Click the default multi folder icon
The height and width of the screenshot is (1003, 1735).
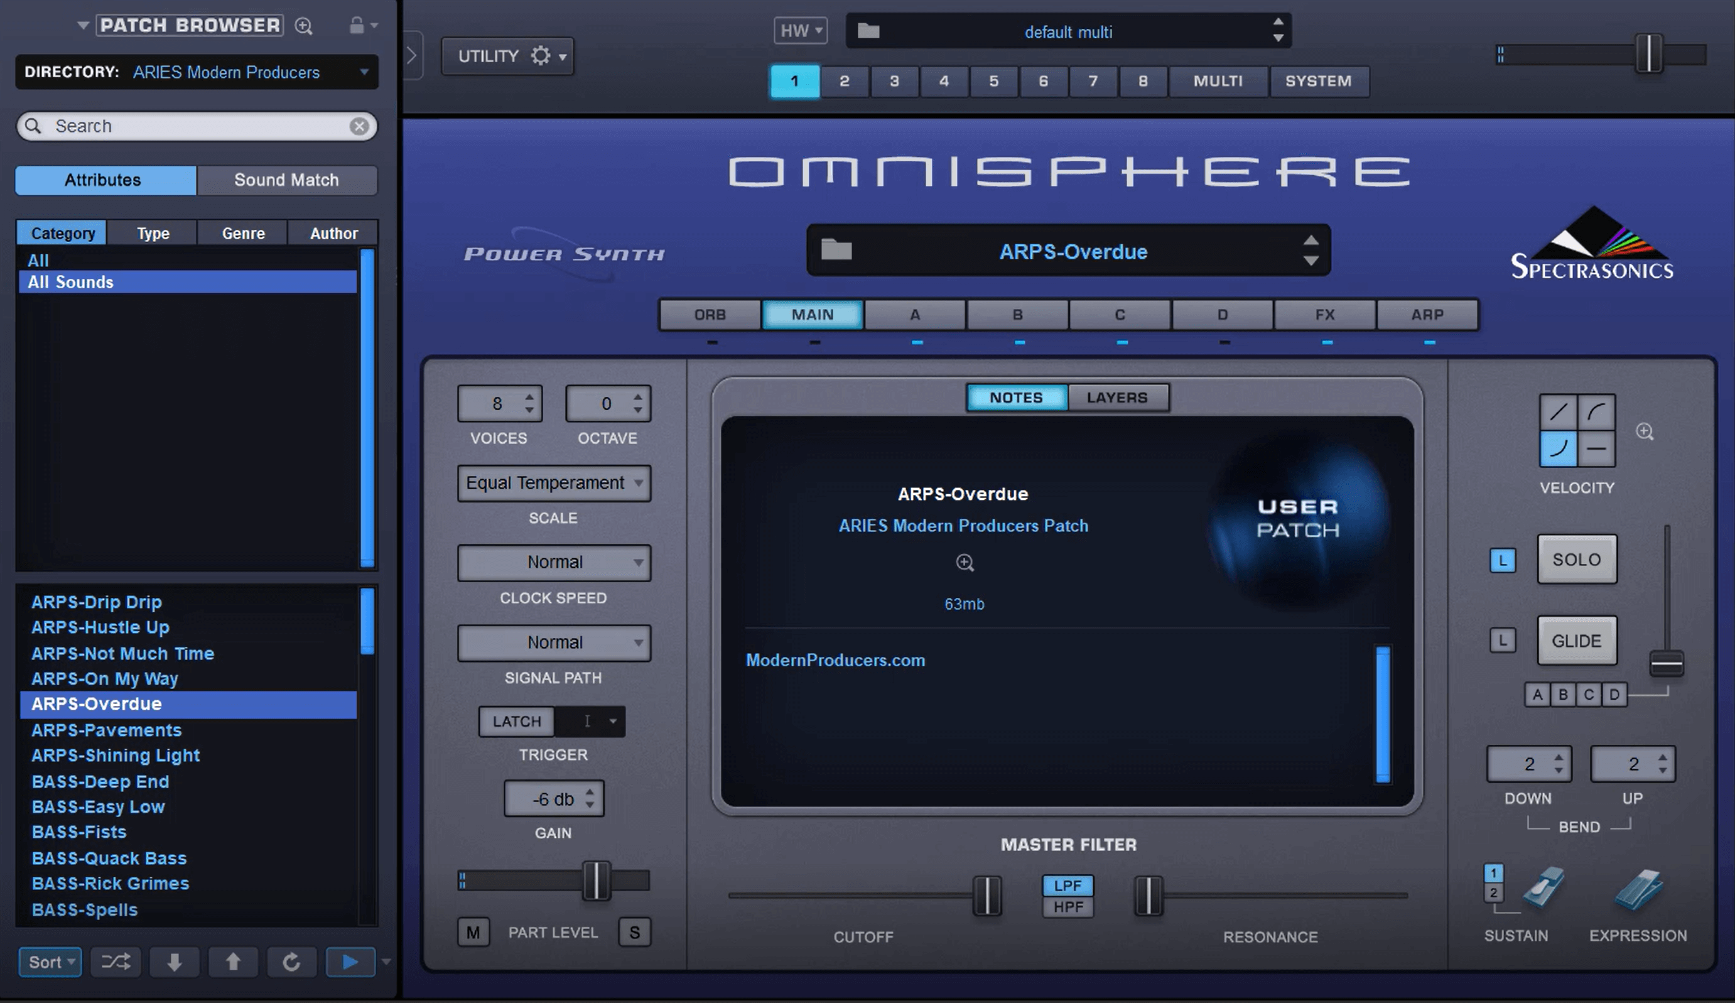868,31
